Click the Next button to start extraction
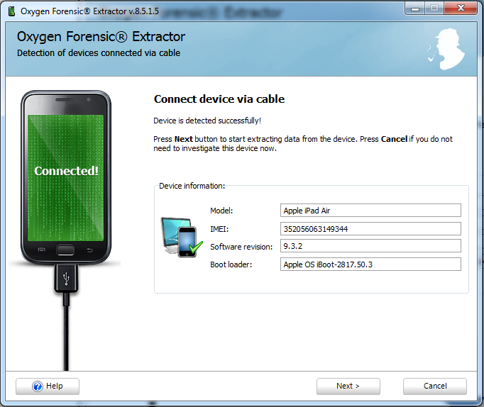Image resolution: width=484 pixels, height=407 pixels. pyautogui.click(x=348, y=386)
